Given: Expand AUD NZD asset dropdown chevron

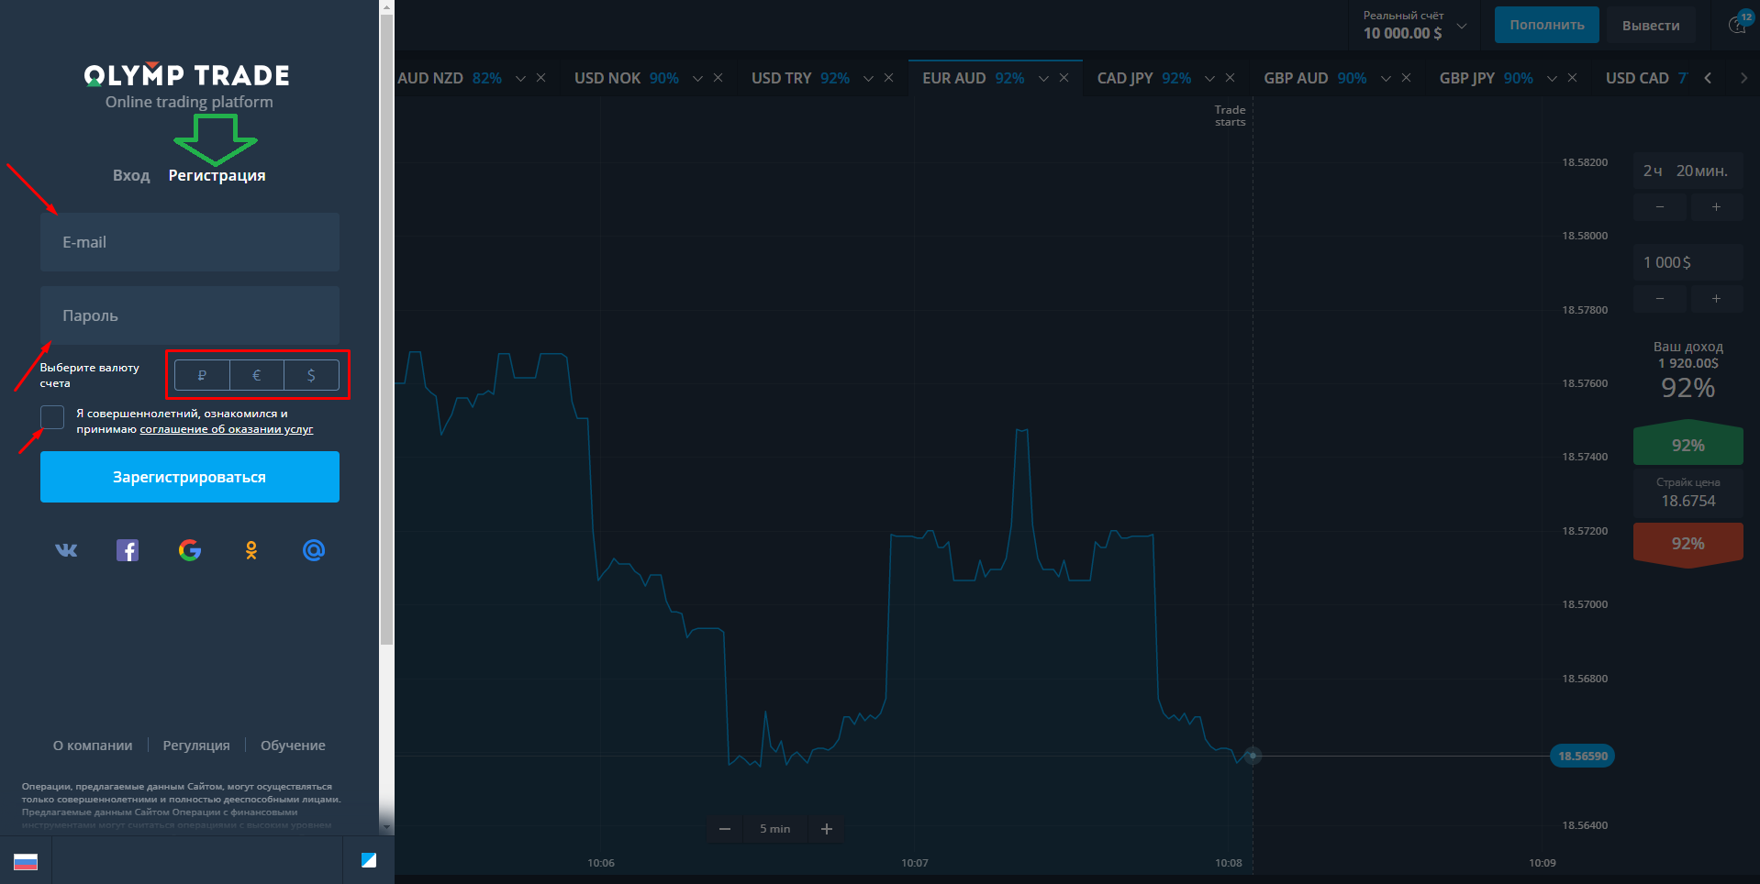Looking at the screenshot, I should click(520, 79).
